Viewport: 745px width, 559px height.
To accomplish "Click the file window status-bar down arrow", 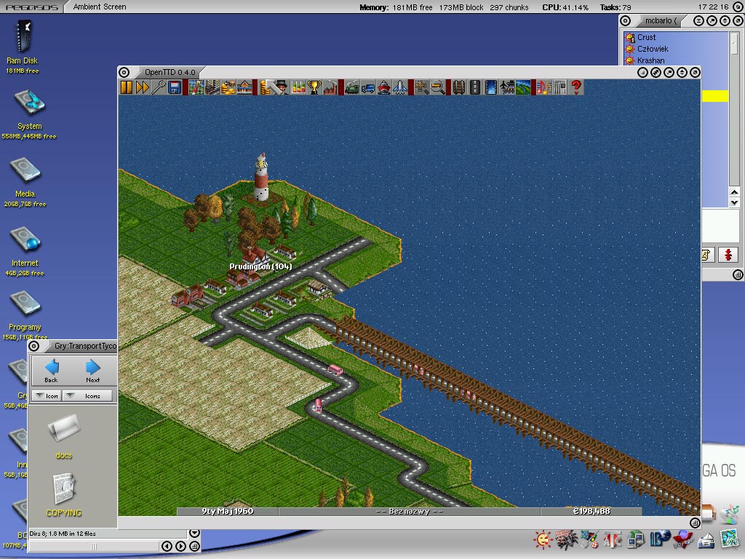I will [194, 534].
